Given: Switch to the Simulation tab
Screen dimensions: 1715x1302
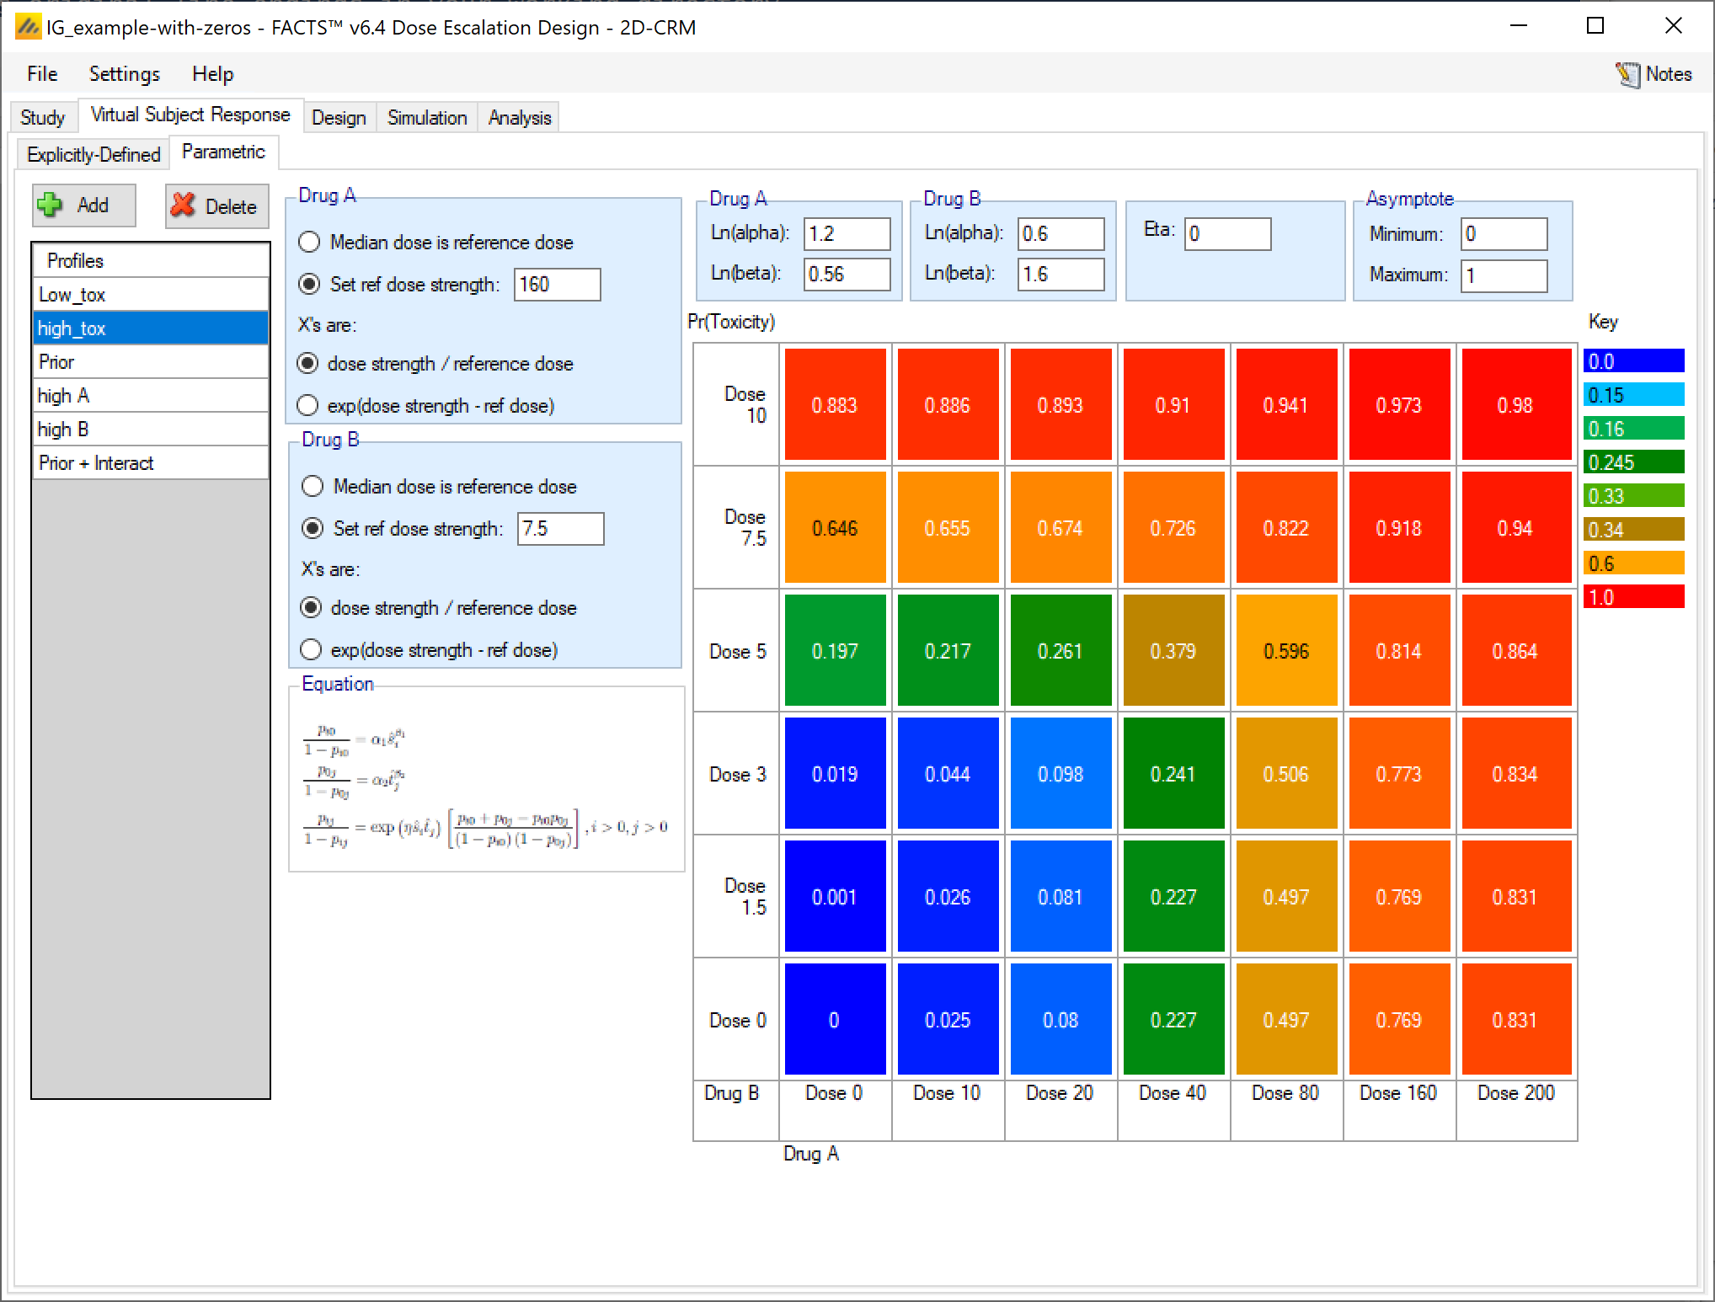Looking at the screenshot, I should pyautogui.click(x=426, y=118).
